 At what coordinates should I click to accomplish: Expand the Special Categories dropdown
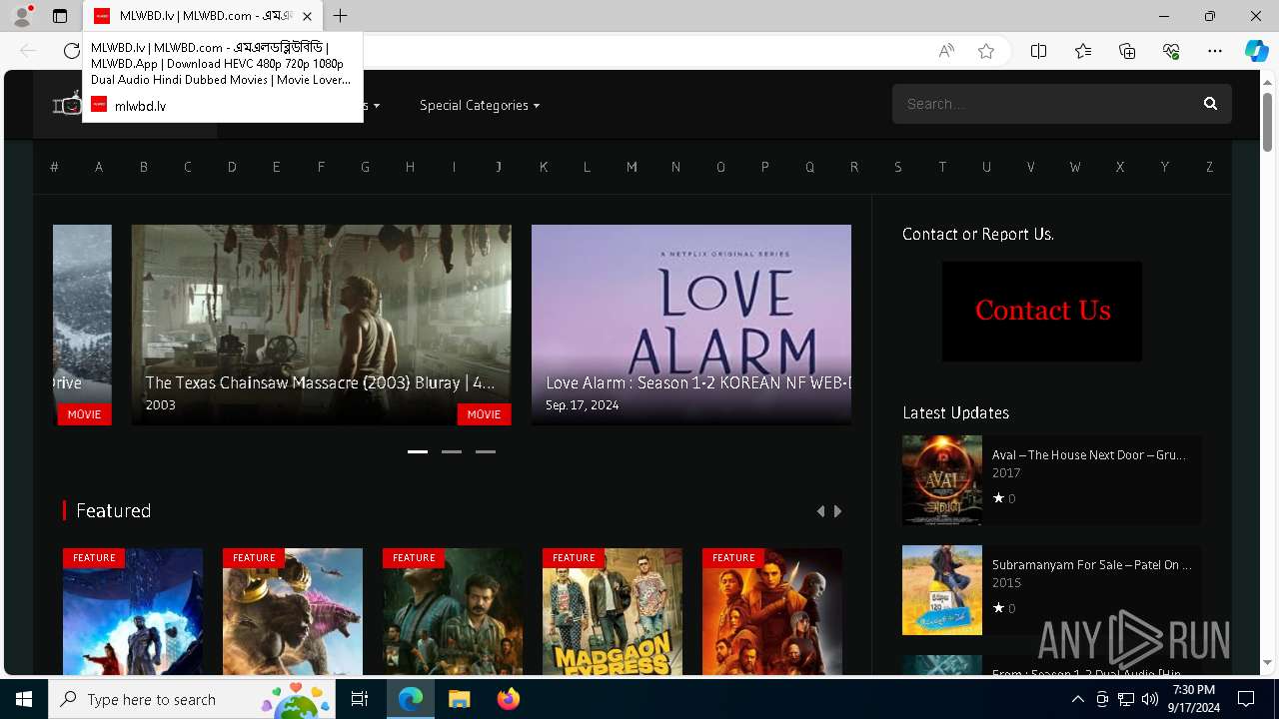[479, 105]
